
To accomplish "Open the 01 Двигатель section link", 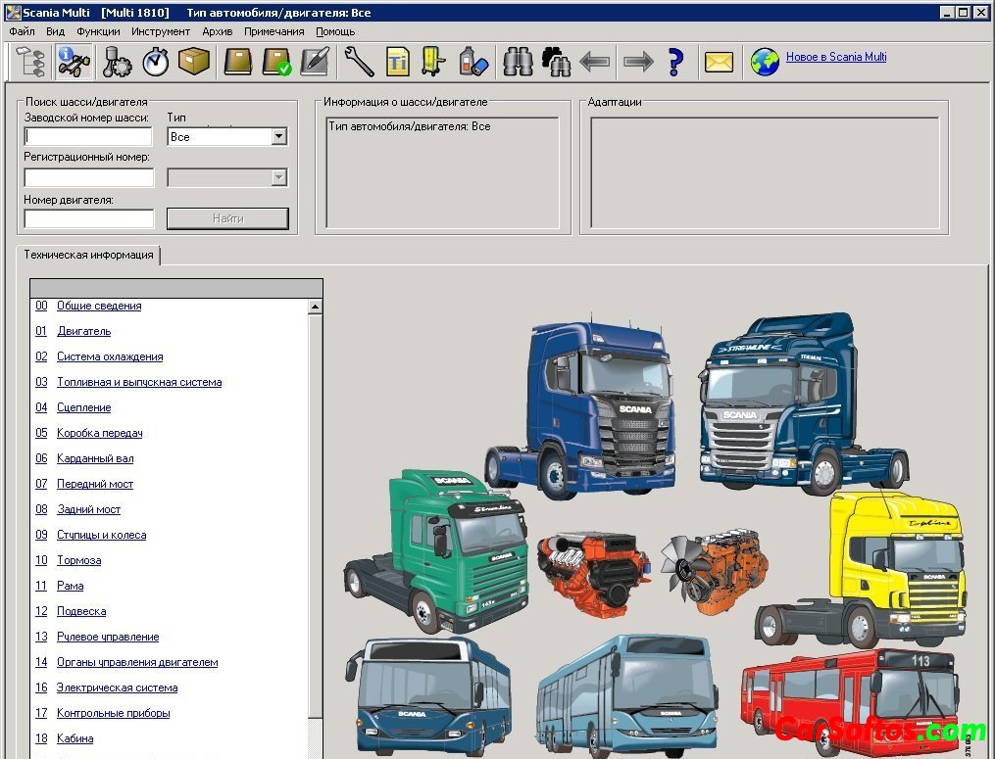I will point(83,331).
